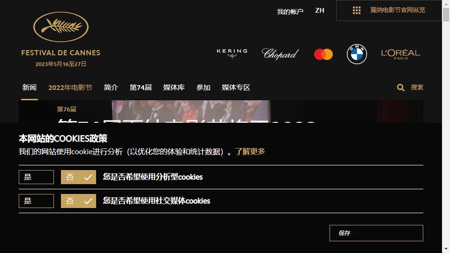The height and width of the screenshot is (253, 450).
Task: Click the page vertical scrollbar thumb
Action: [446, 15]
